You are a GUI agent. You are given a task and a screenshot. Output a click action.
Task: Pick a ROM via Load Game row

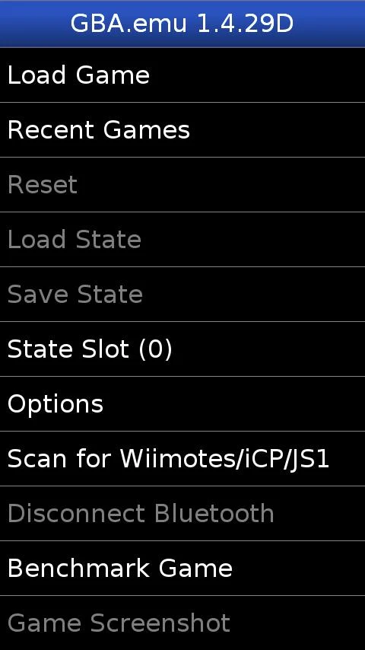click(x=182, y=75)
